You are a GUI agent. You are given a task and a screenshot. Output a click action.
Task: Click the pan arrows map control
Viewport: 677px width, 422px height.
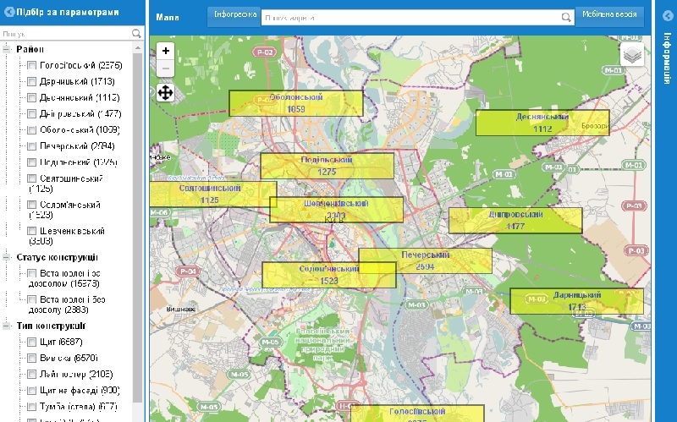[165, 93]
